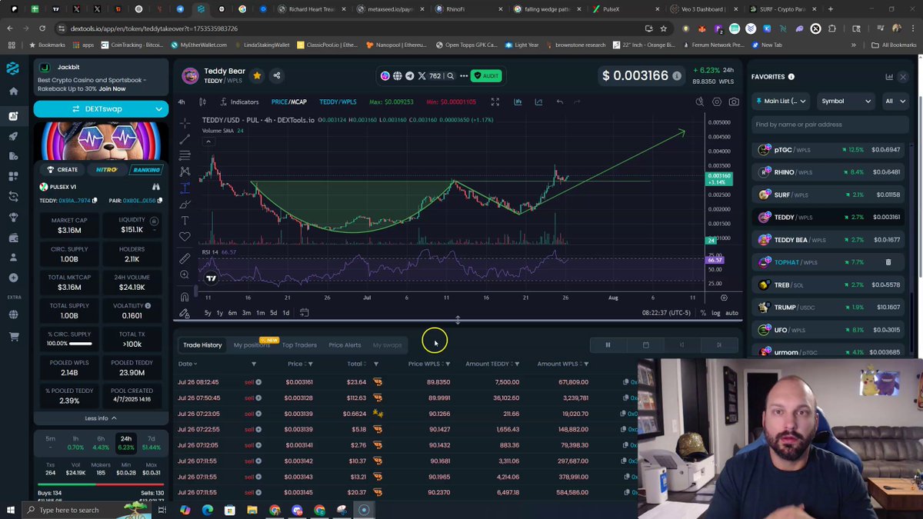The height and width of the screenshot is (519, 923).
Task: Toggle the magnet snap mode
Action: tap(185, 297)
